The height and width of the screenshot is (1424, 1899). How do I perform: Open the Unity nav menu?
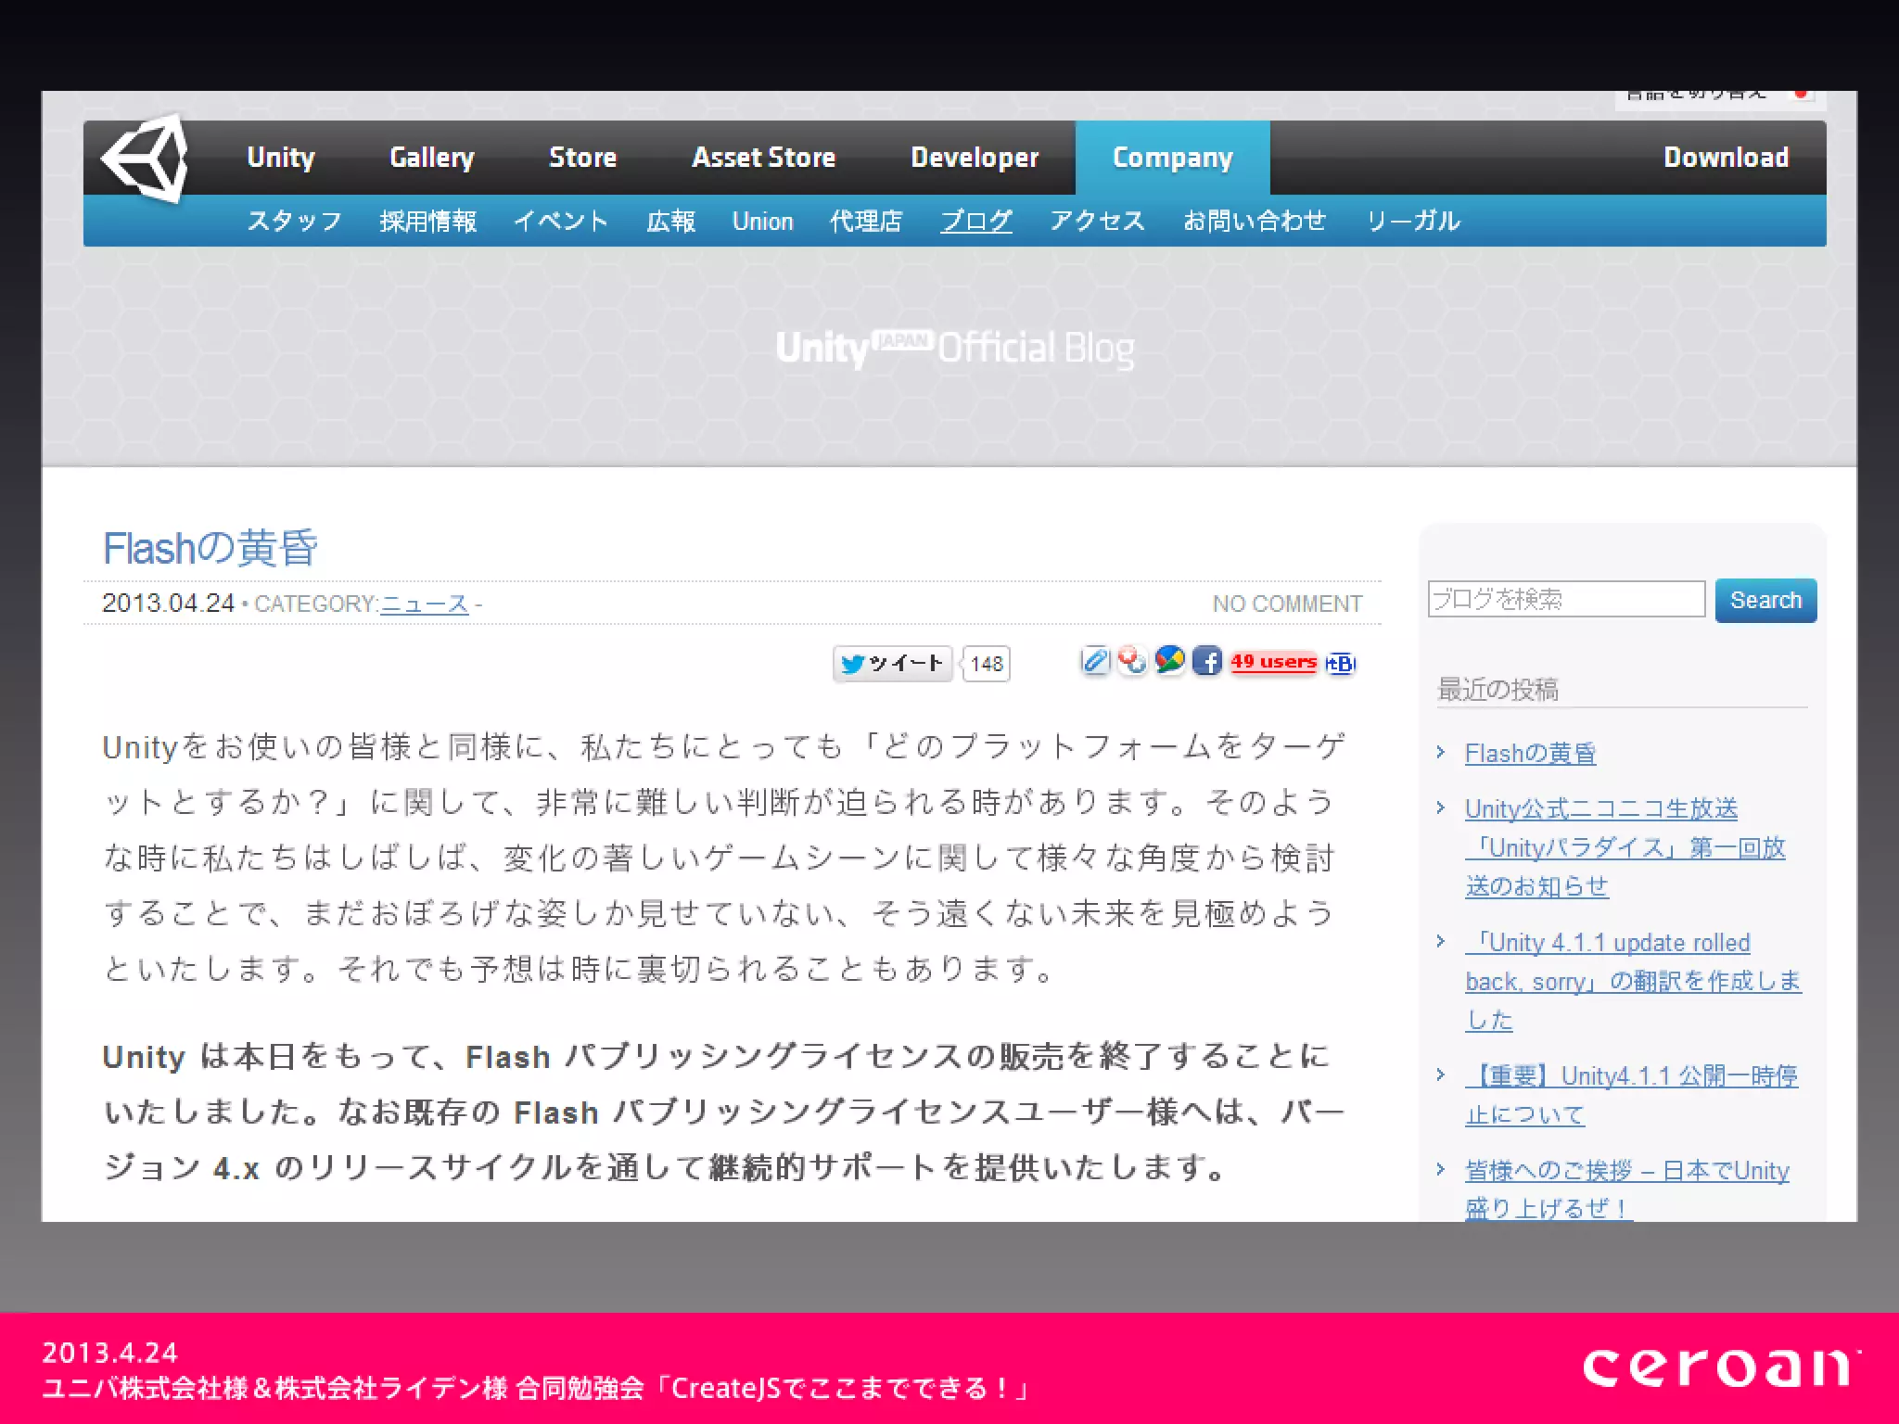pos(281,158)
